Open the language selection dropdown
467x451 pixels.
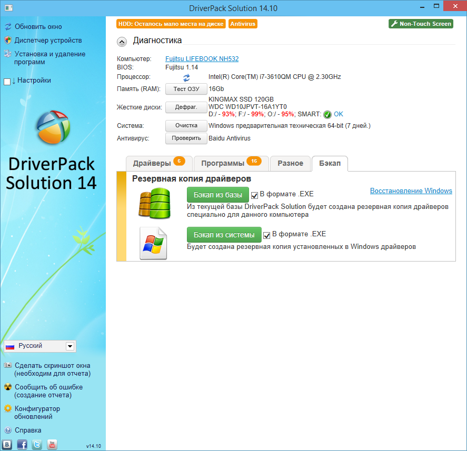point(70,346)
